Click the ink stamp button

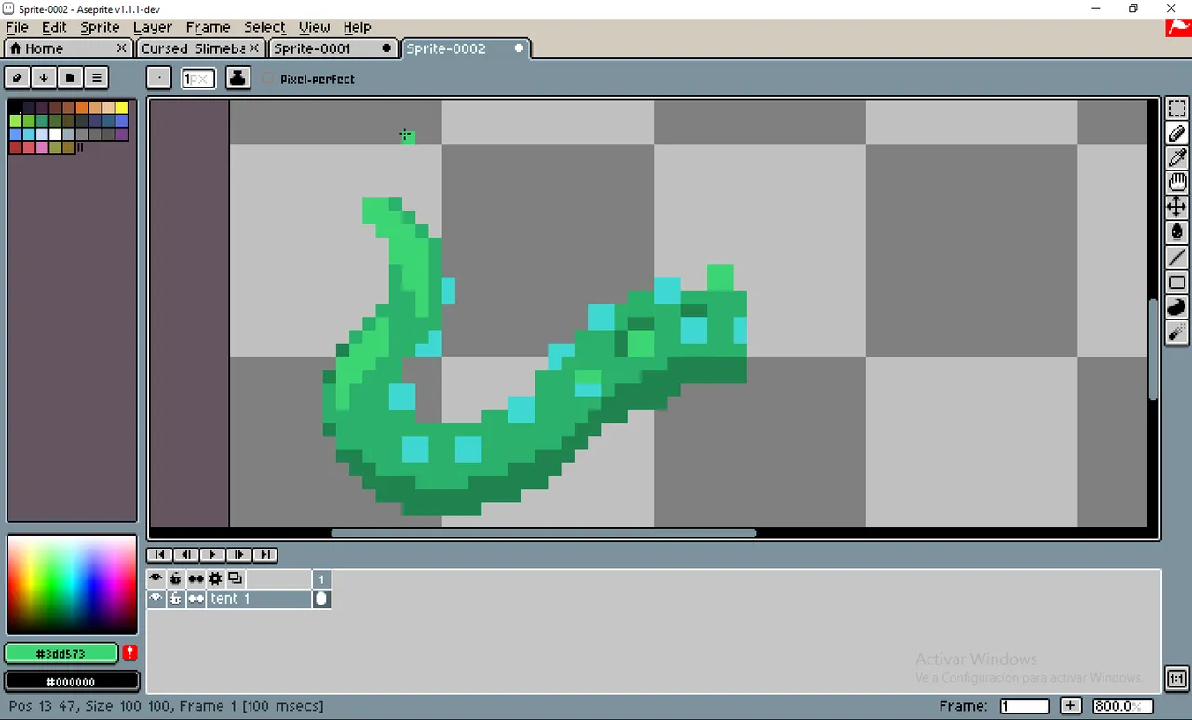237,78
